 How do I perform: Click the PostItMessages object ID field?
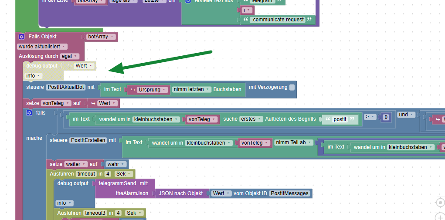pyautogui.click(x=289, y=193)
